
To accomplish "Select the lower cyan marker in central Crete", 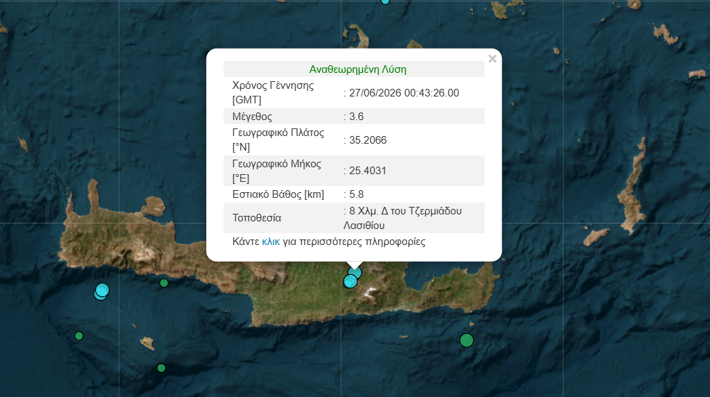I will coord(350,282).
